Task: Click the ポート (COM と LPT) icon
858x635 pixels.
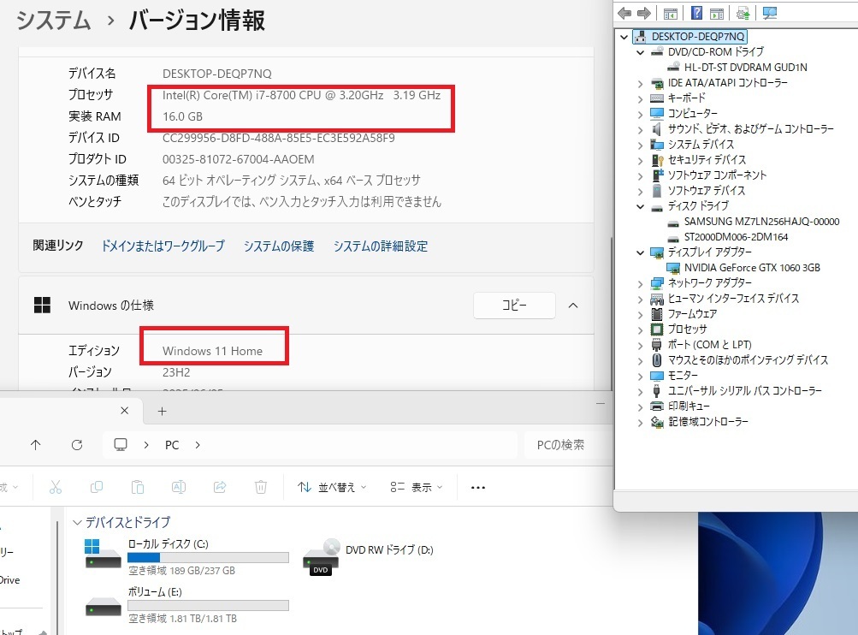Action: tap(657, 345)
